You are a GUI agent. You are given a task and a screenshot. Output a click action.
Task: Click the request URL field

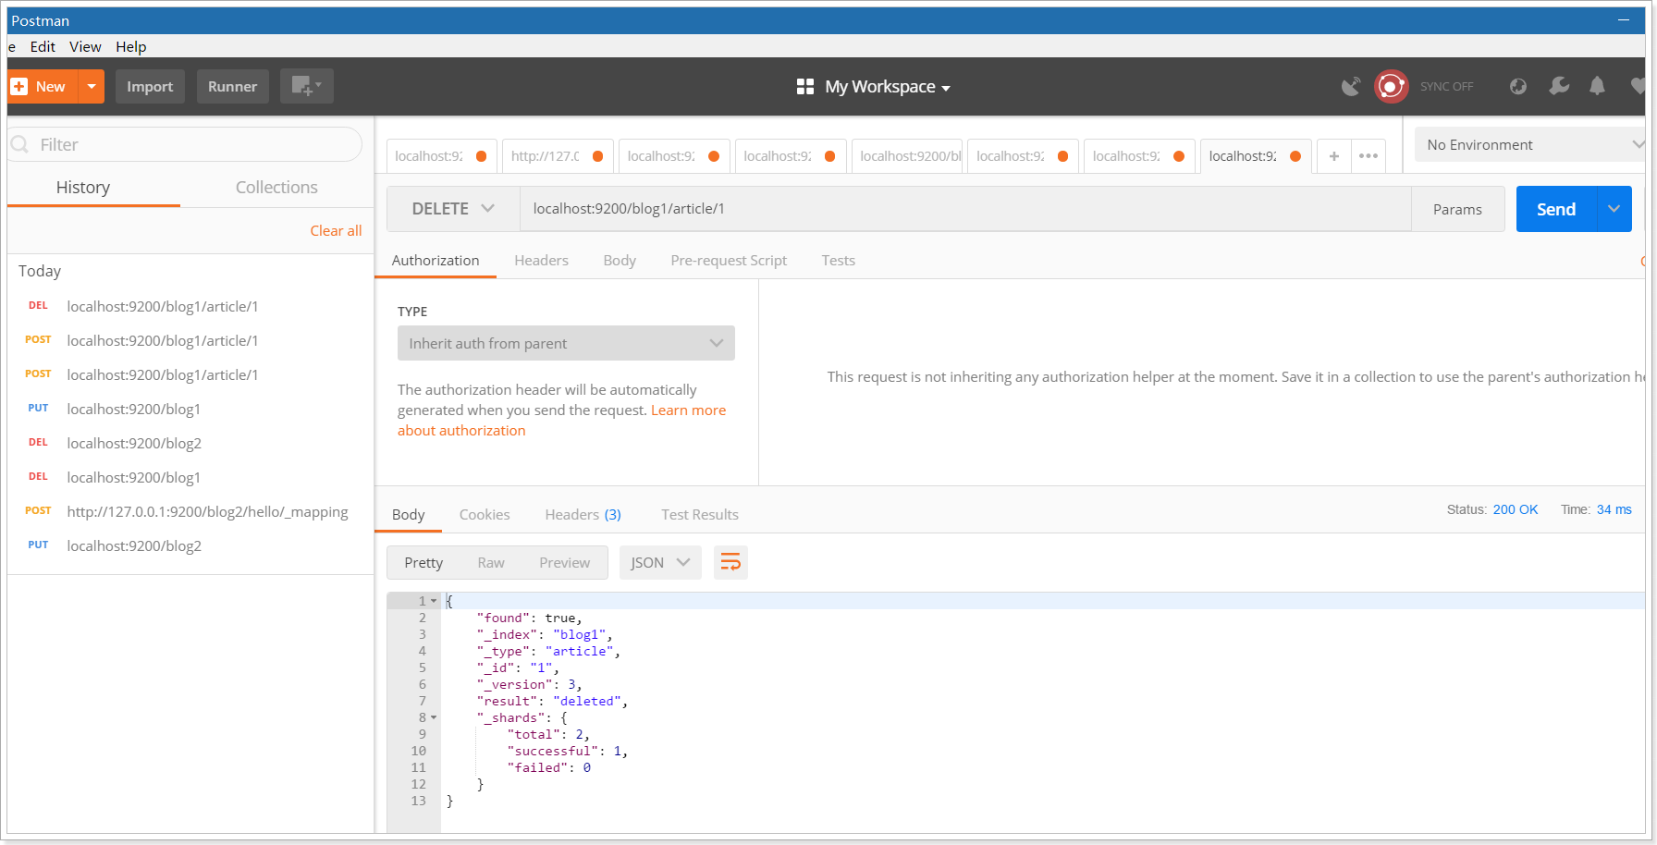click(965, 209)
